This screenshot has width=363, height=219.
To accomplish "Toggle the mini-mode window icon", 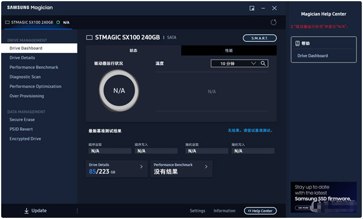I will tap(252, 8).
